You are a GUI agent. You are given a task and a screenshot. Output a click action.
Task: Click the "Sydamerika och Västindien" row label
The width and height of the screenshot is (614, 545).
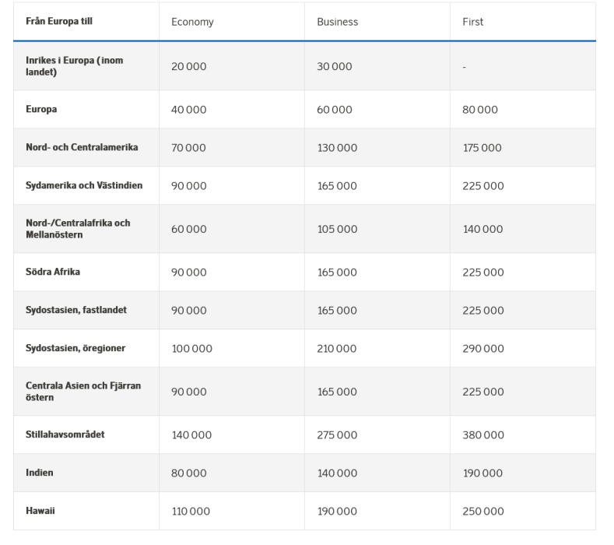coord(84,186)
